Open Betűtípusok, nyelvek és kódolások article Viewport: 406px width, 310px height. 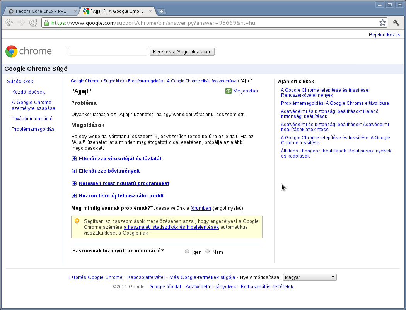[336, 153]
